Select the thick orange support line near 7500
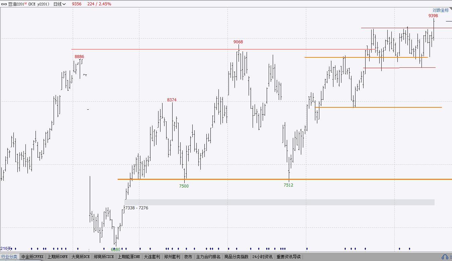The width and height of the screenshot is (452, 261). point(285,179)
